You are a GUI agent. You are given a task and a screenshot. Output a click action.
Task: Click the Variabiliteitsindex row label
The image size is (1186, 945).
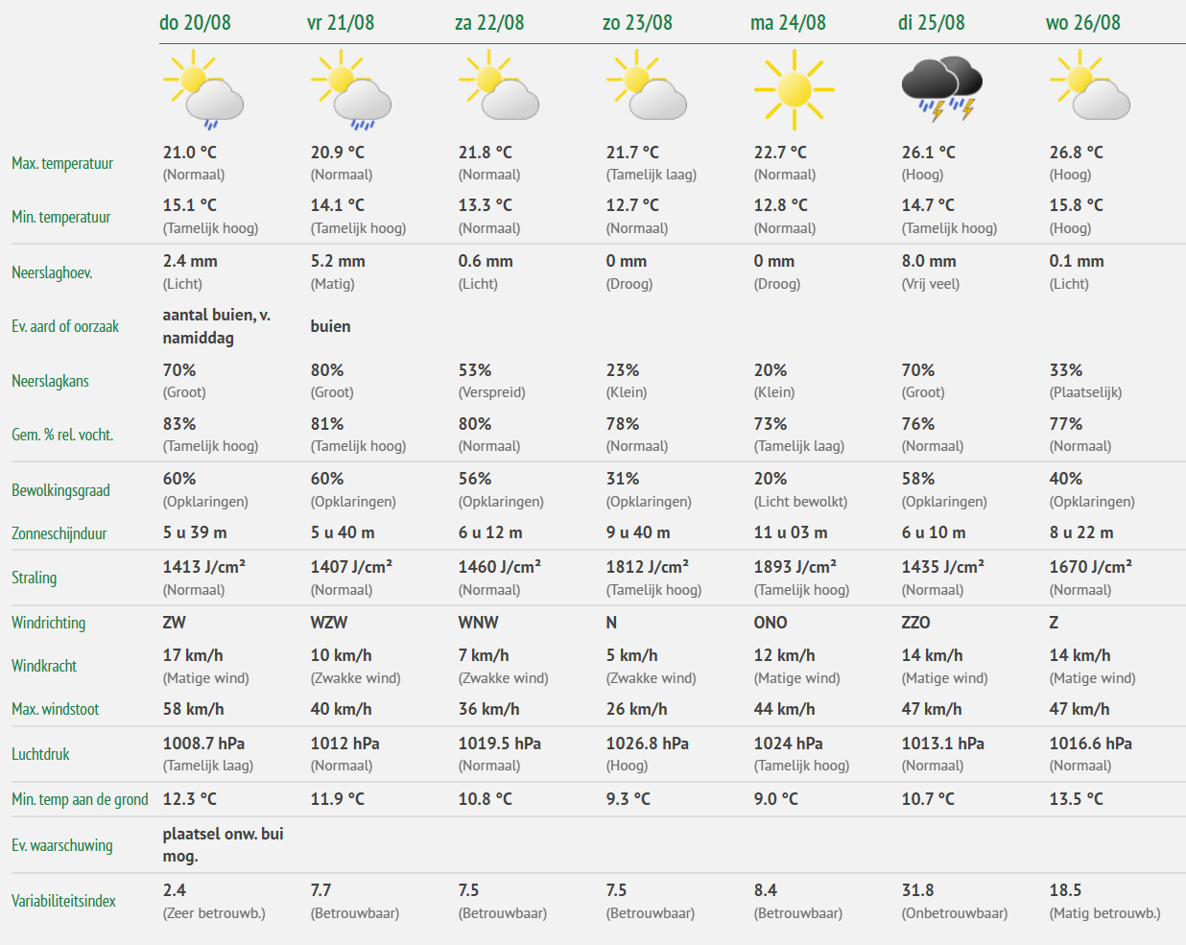pyautogui.click(x=63, y=901)
